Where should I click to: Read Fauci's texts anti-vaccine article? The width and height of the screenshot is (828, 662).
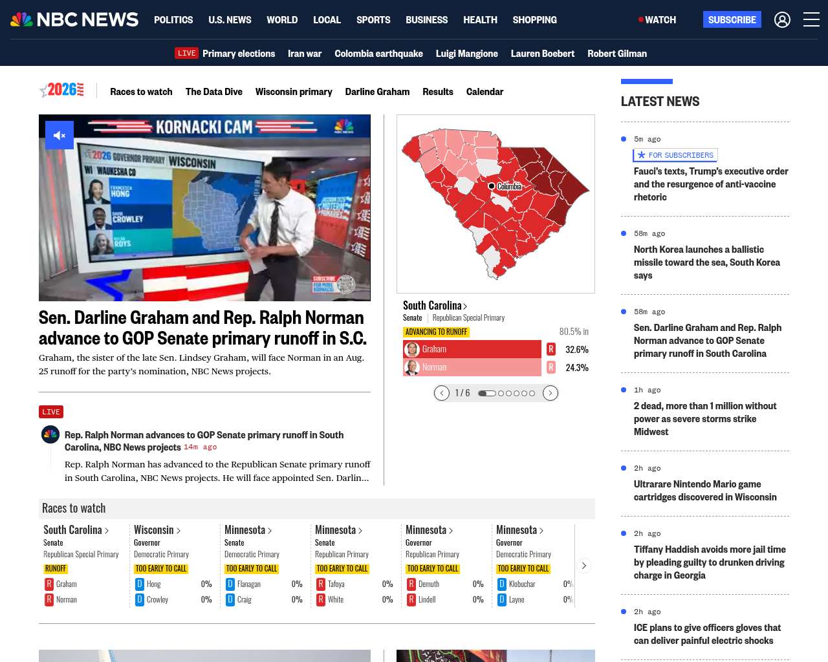tap(711, 184)
